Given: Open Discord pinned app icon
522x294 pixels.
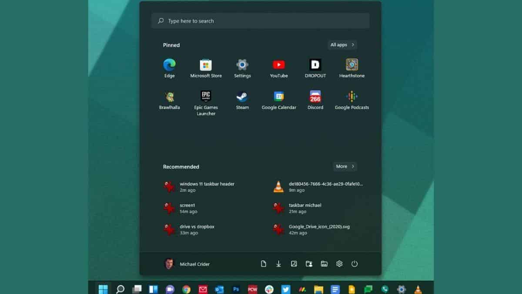Looking at the screenshot, I should (315, 97).
